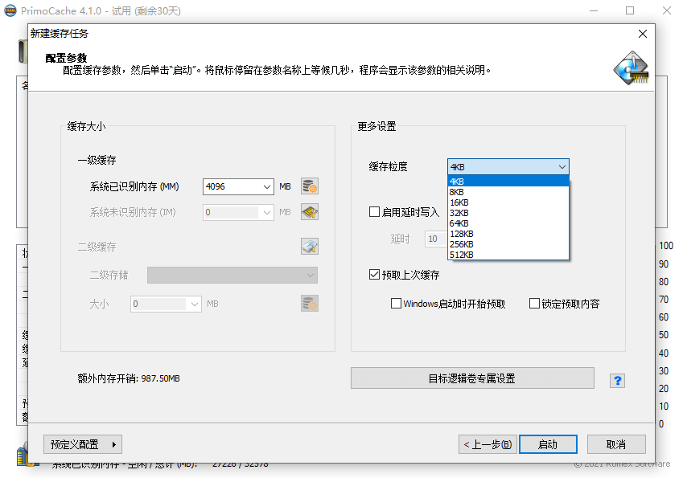Collapse the 缓存粒度 block size dropdown

(561, 166)
